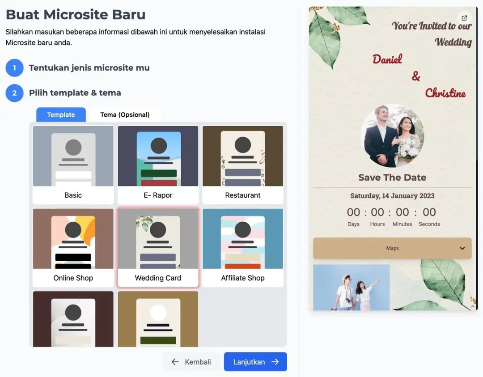483x377 pixels.
Task: Open the travel couple photo in preview
Action: coord(352,287)
